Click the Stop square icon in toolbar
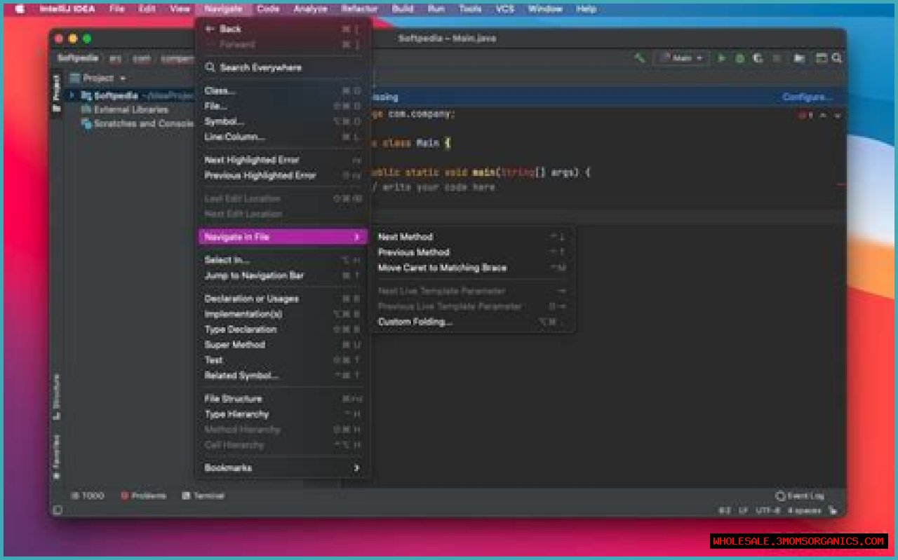 coord(776,58)
